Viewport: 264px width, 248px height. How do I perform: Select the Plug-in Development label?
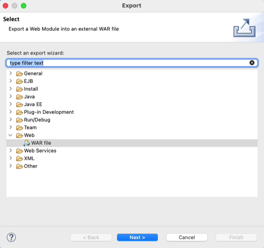pyautogui.click(x=49, y=112)
